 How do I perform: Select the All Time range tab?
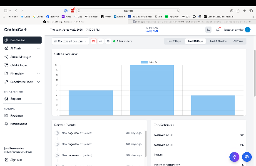[x=239, y=41]
